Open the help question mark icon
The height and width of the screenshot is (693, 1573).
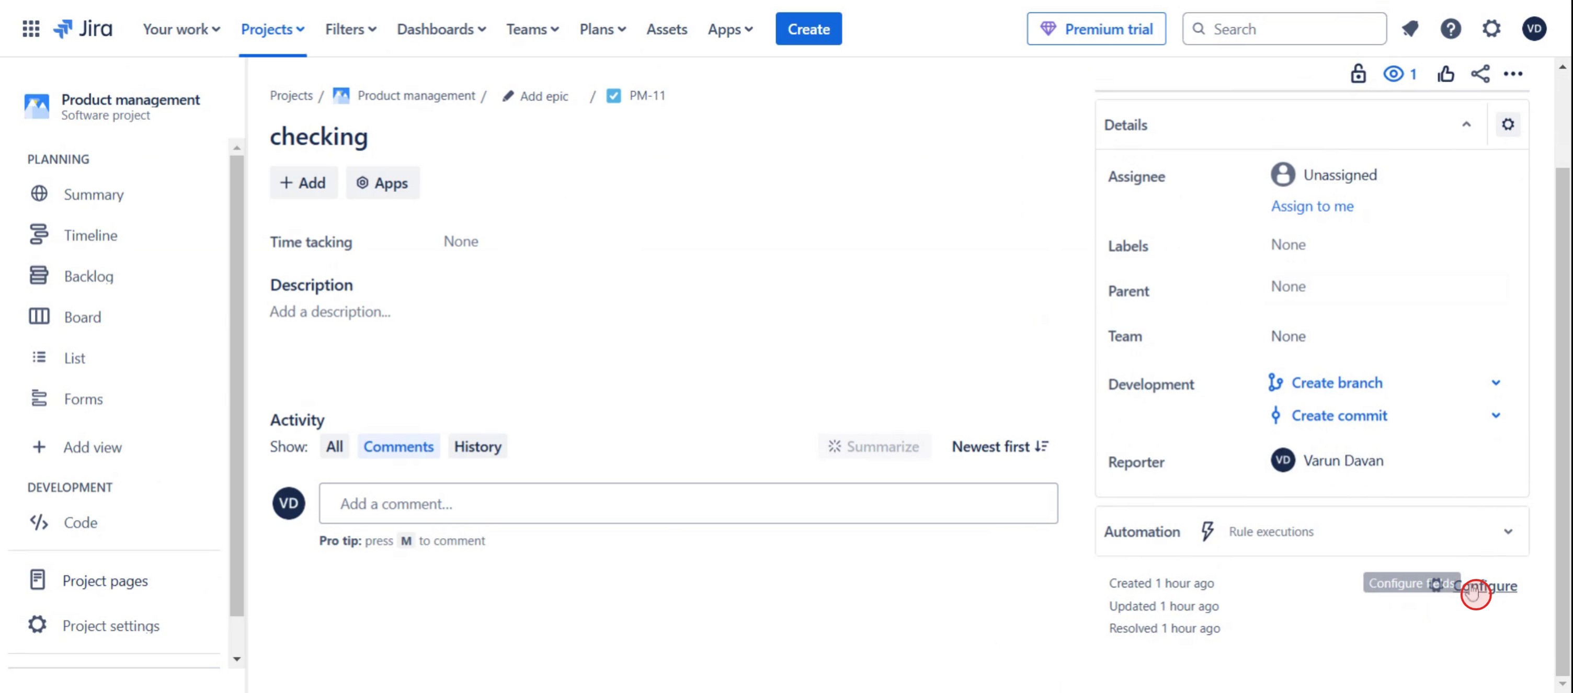point(1450,29)
